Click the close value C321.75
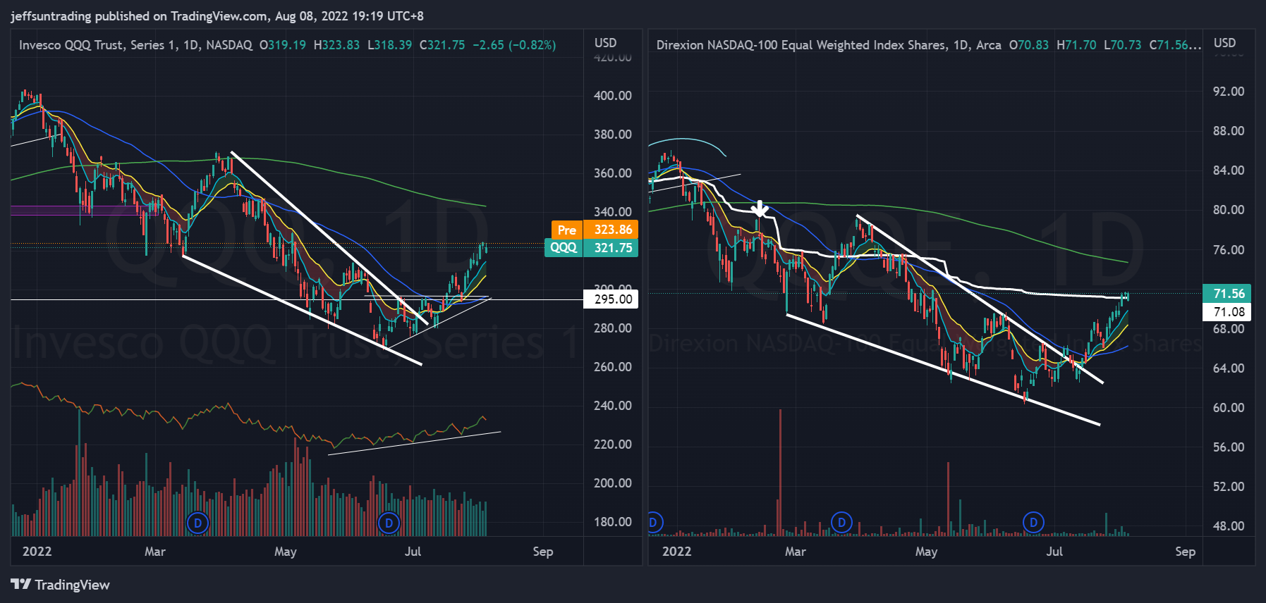This screenshot has height=603, width=1266. [442, 45]
